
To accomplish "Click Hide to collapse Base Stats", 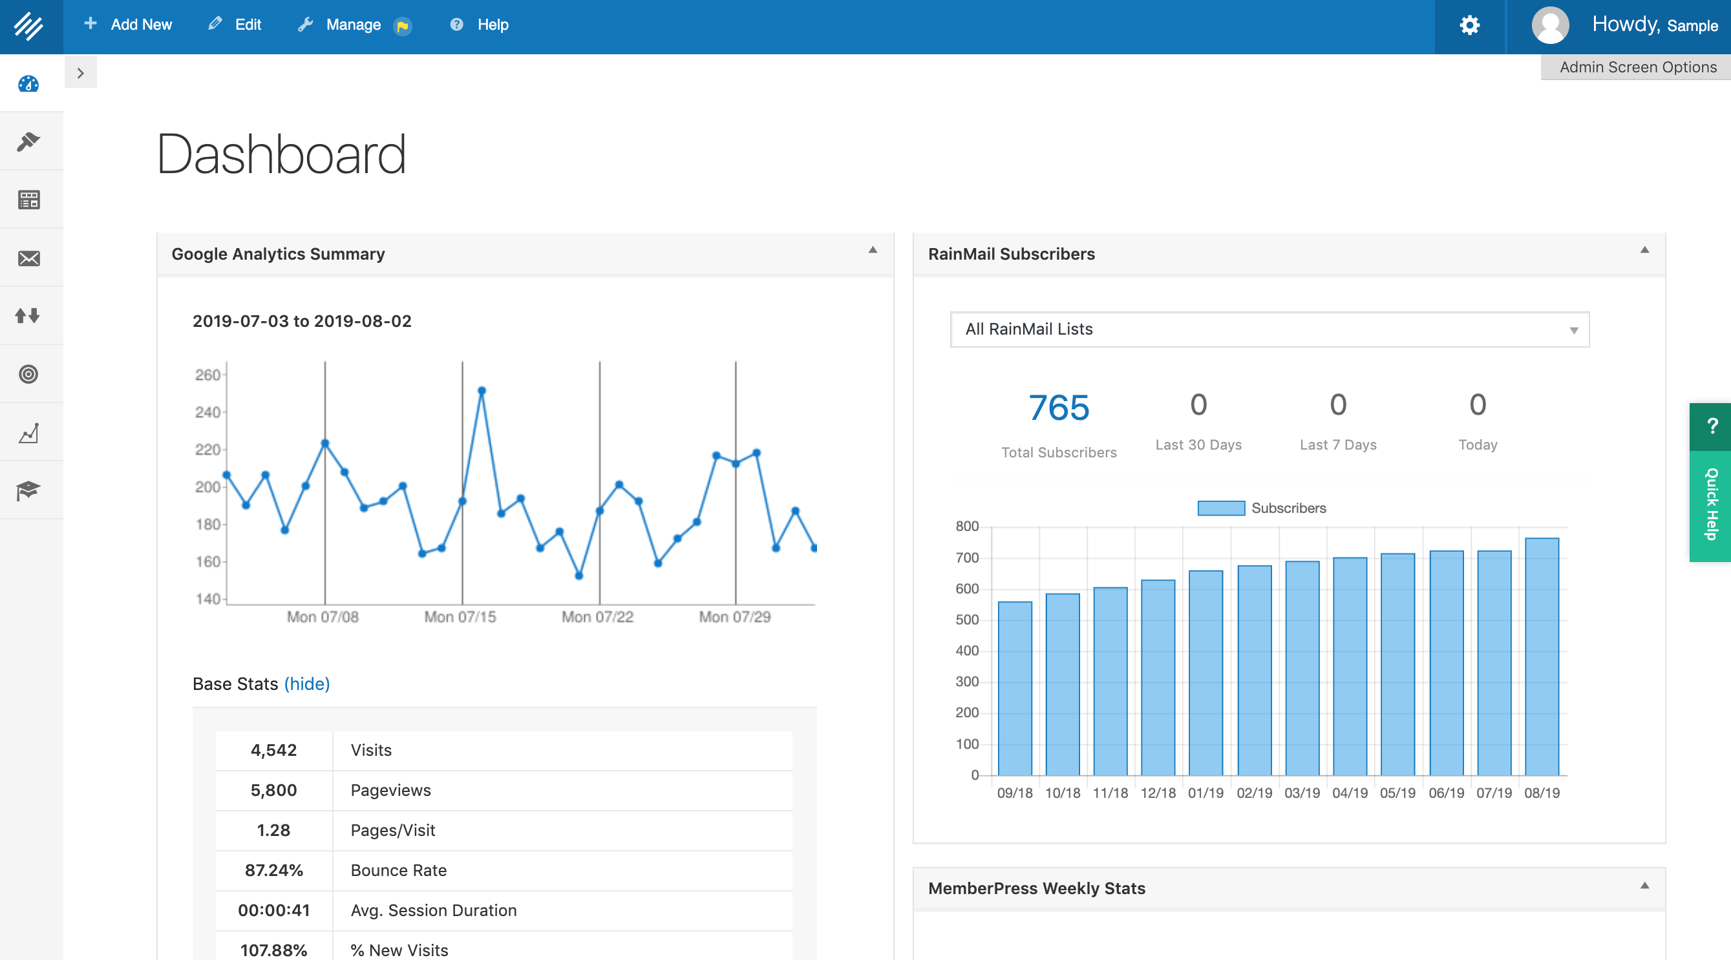I will [305, 683].
